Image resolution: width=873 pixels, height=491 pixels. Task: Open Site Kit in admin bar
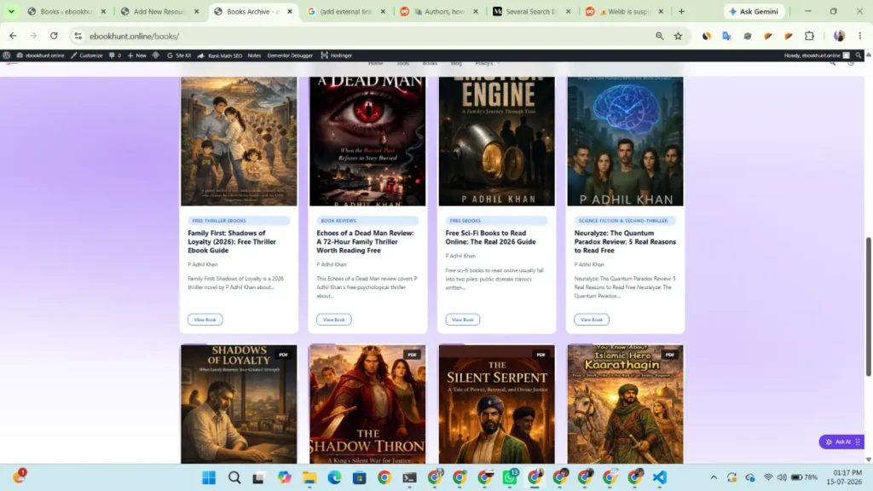179,55
